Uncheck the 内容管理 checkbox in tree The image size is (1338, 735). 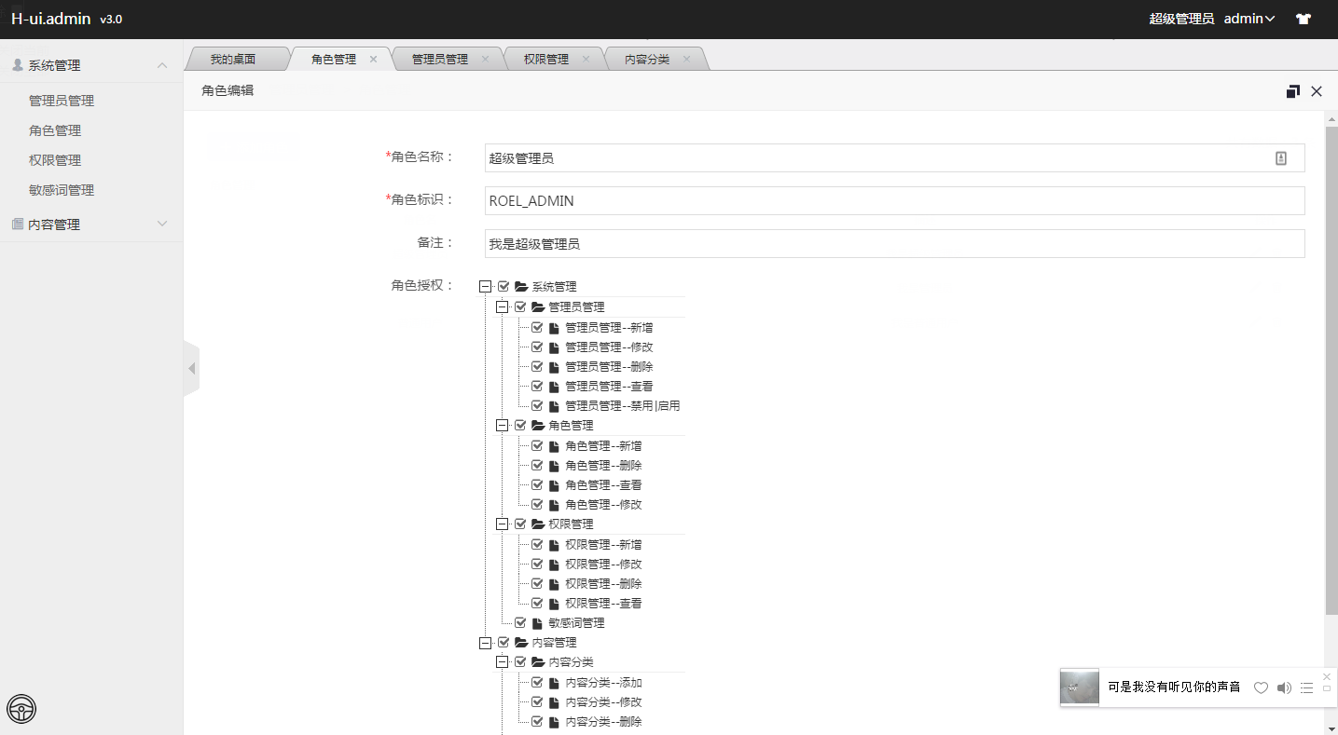click(503, 643)
